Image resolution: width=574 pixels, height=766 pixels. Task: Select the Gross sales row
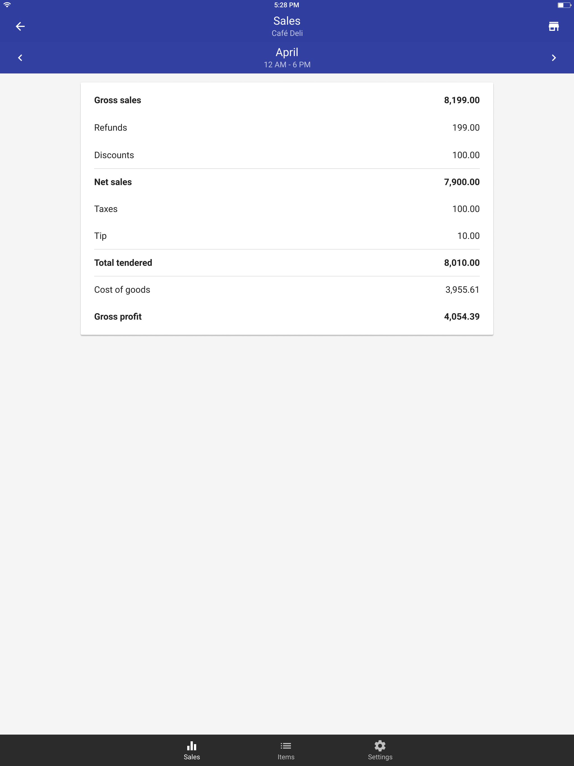pyautogui.click(x=287, y=100)
